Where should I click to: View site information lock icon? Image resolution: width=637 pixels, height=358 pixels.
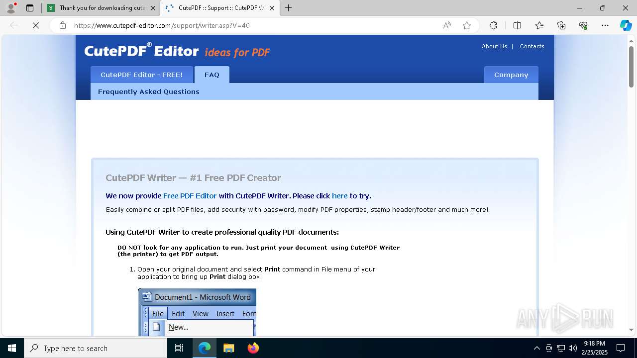point(63,25)
